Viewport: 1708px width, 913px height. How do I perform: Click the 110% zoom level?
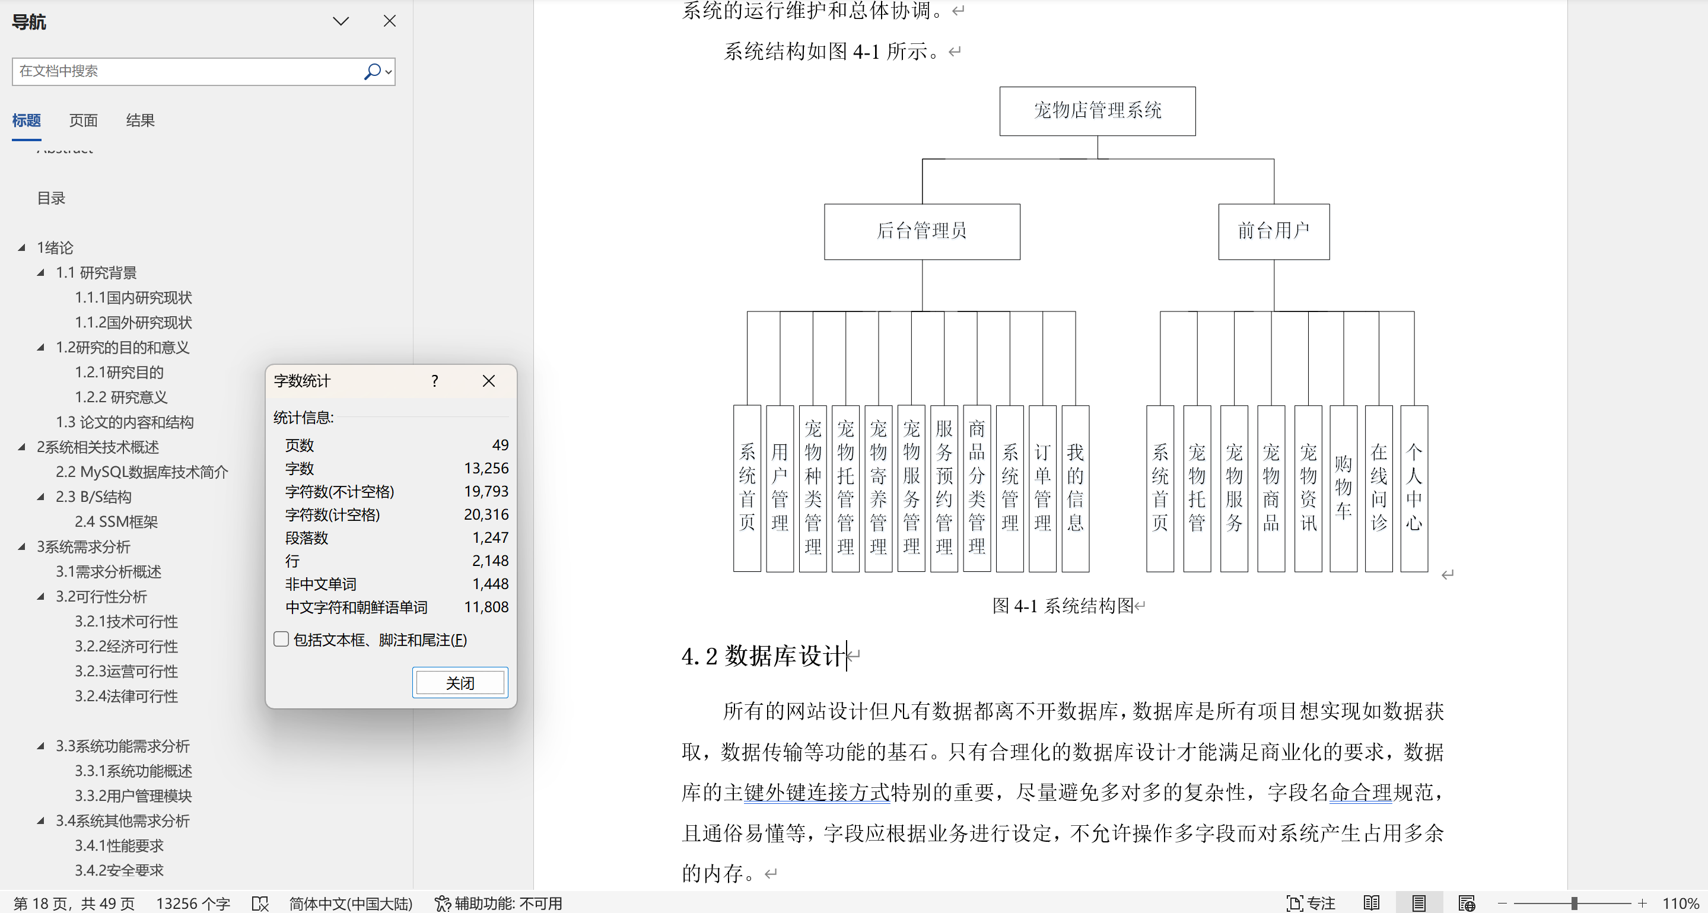1680,903
